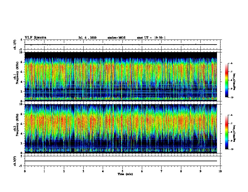Click time-axis tick label "9"

tap(200, 171)
